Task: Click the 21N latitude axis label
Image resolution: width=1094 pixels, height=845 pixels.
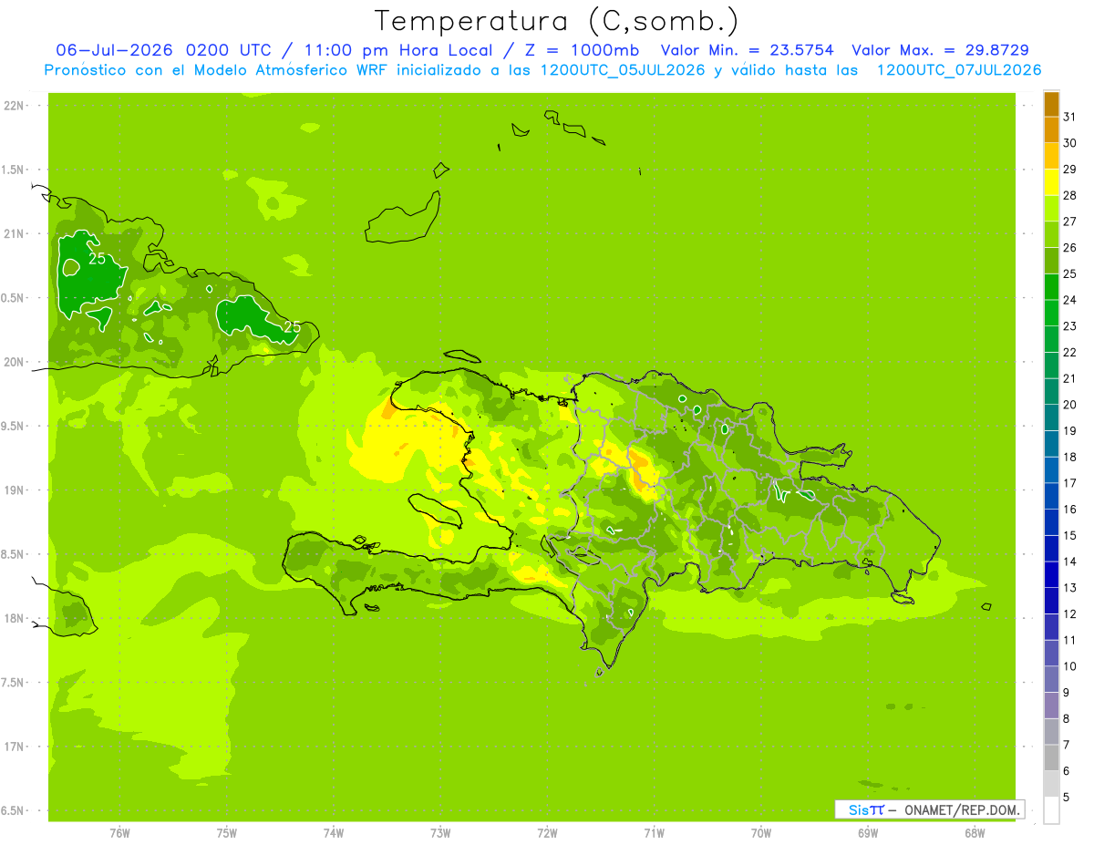Action: coord(13,233)
